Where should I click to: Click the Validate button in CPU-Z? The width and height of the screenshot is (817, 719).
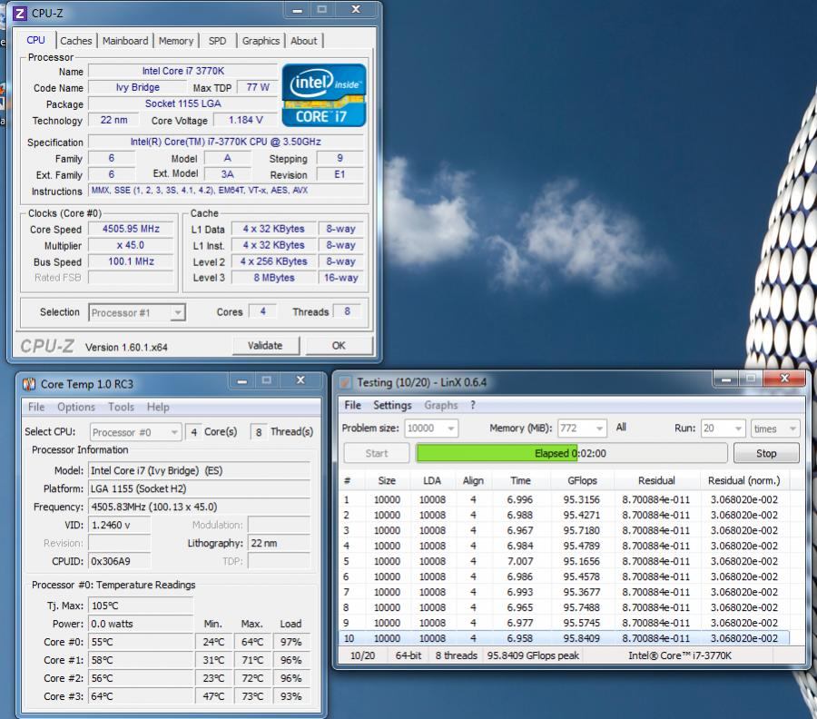tap(265, 346)
